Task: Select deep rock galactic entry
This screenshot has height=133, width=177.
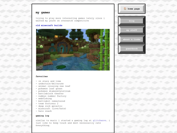Action: pyautogui.click(x=49, y=106)
